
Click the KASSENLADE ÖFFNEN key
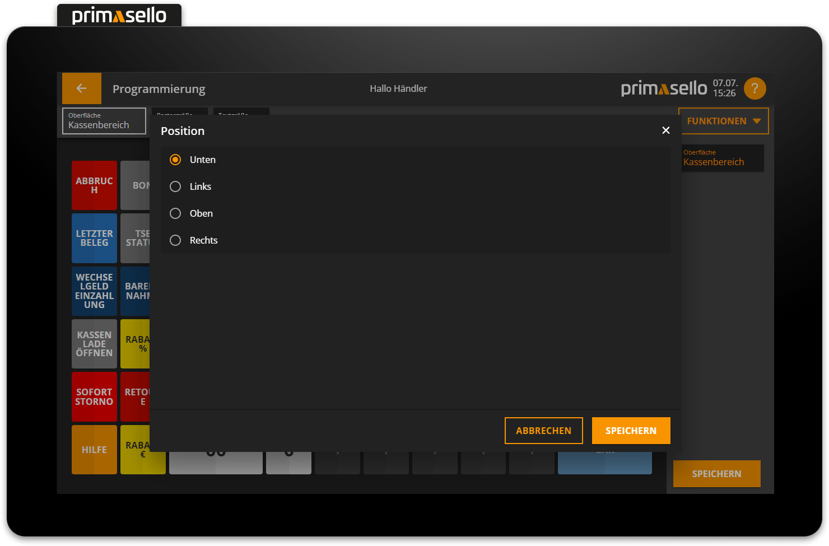[x=94, y=344]
